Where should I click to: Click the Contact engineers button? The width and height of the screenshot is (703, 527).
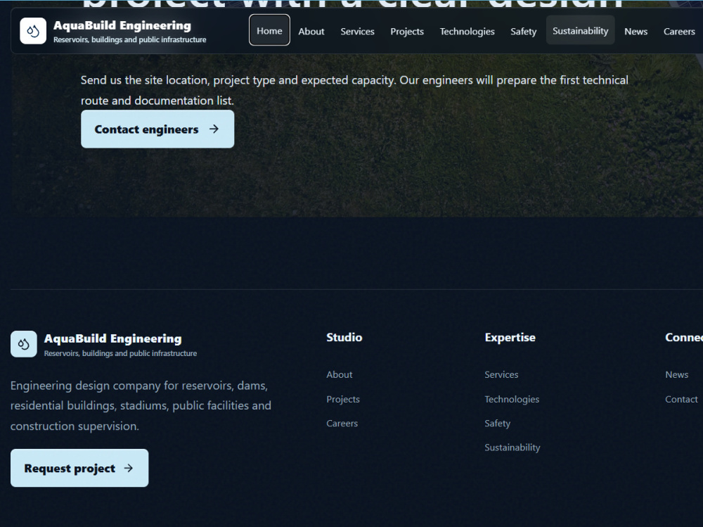point(157,129)
